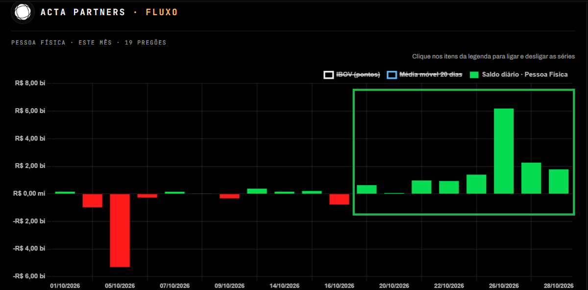Click the green bar for 28/10/2026
Screen dimensions: 588x290
click(x=559, y=181)
